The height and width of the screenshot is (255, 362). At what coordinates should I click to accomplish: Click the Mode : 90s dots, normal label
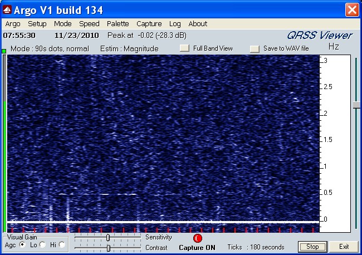[x=50, y=48]
